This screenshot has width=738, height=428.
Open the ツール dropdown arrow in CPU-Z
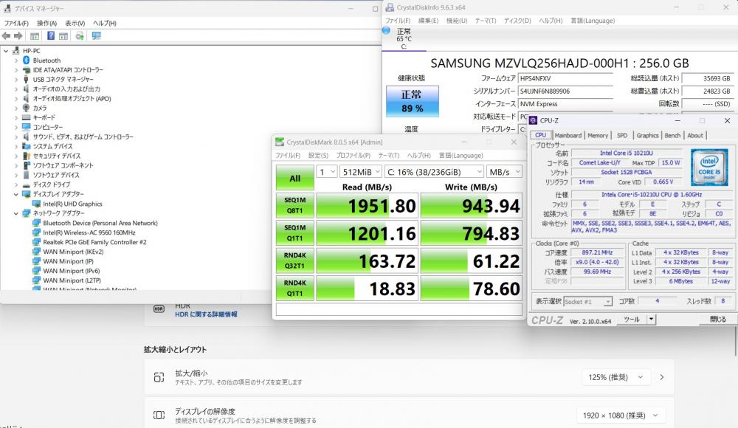pos(651,320)
